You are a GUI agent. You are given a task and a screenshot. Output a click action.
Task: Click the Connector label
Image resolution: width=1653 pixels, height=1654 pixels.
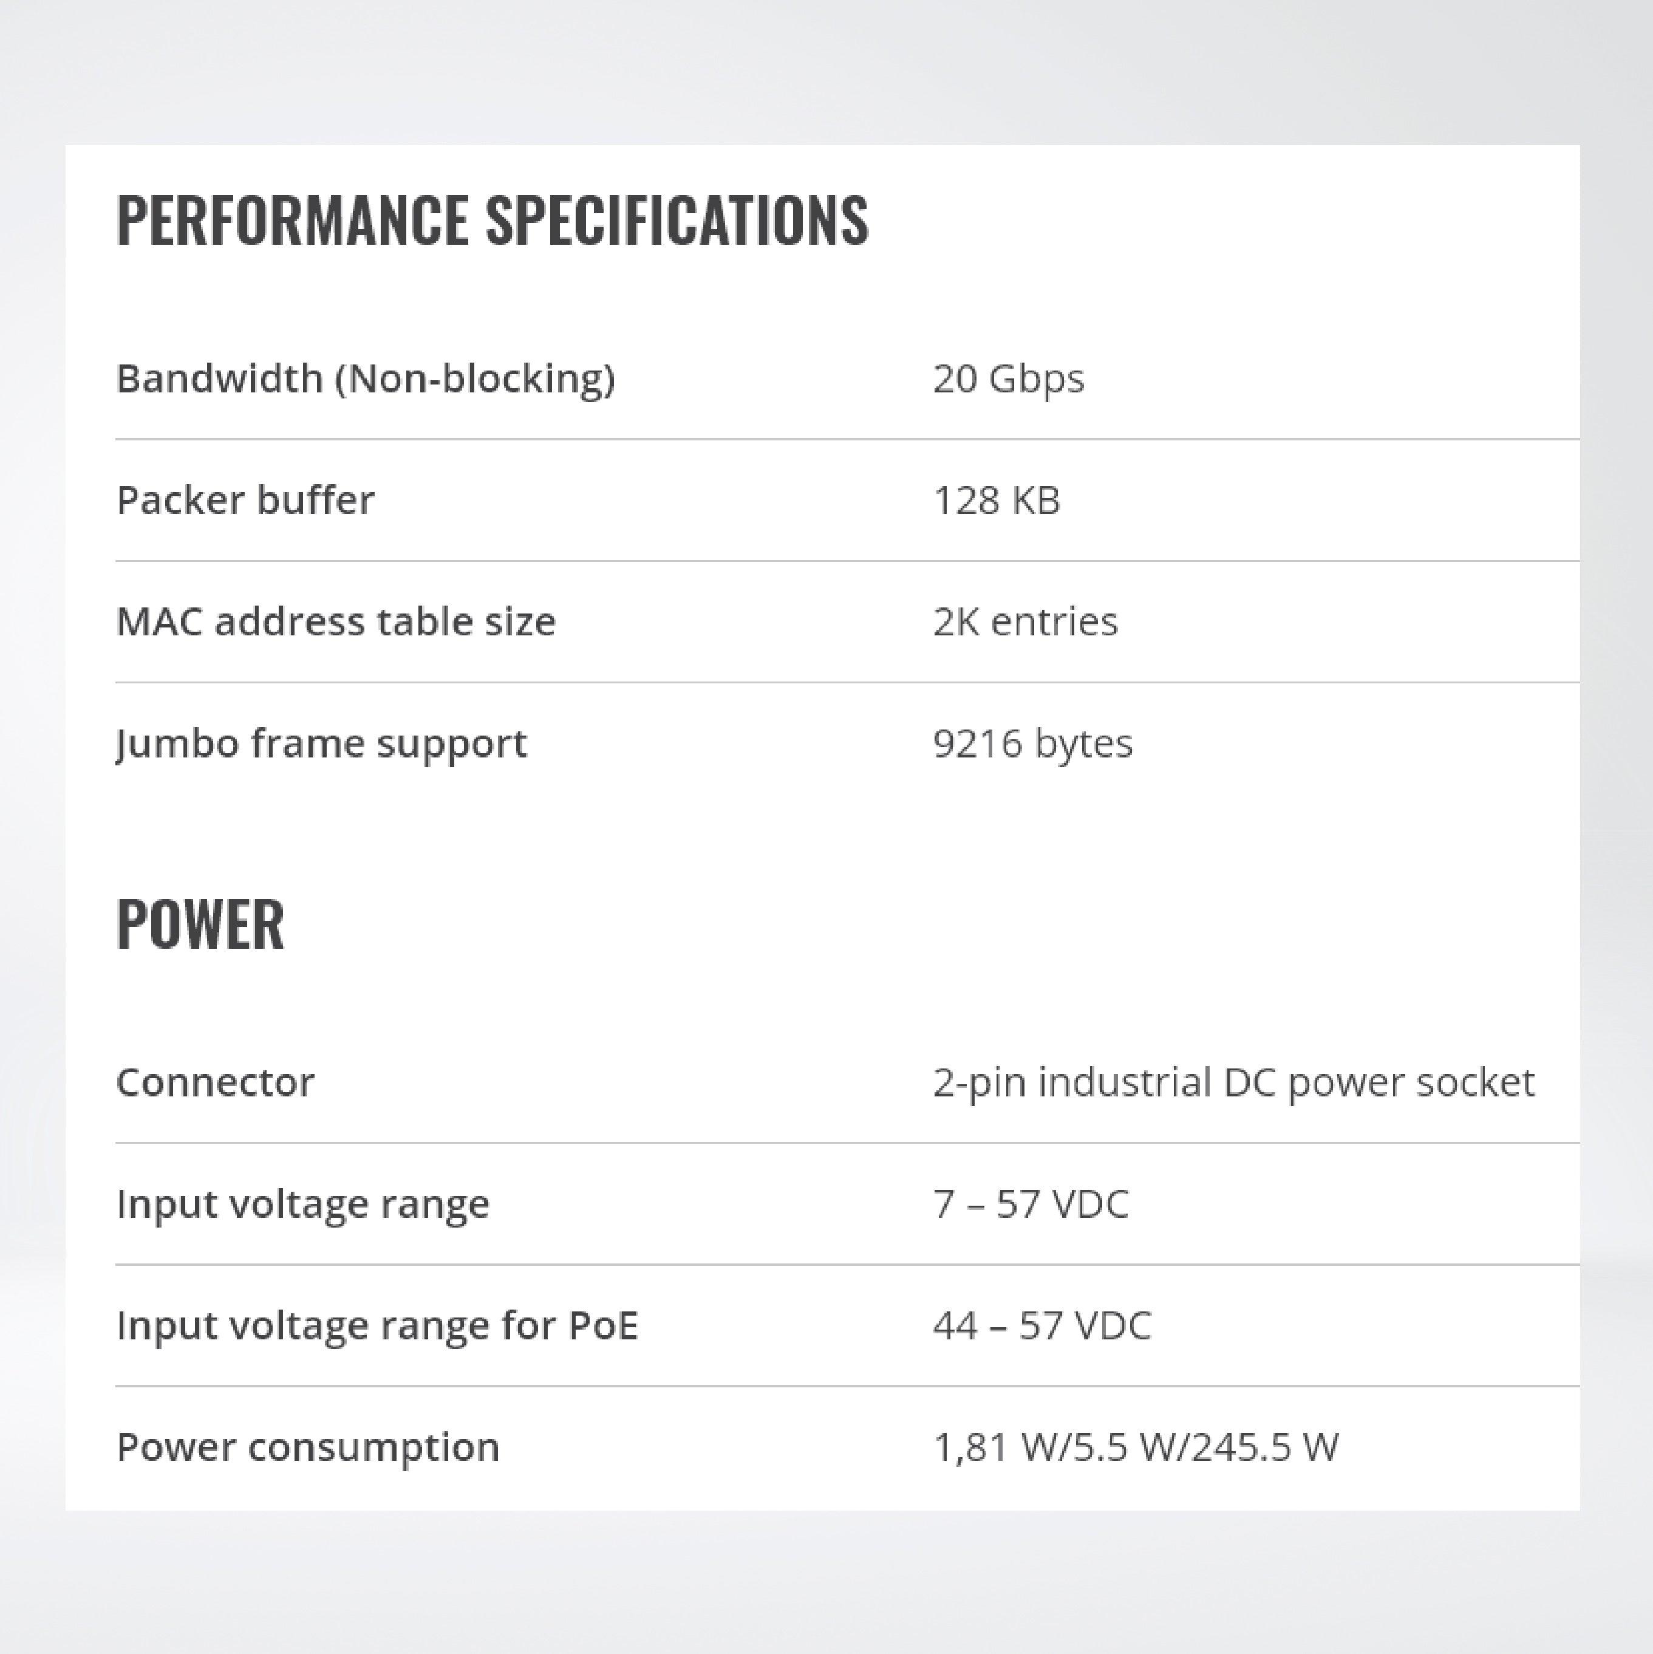[x=216, y=1082]
